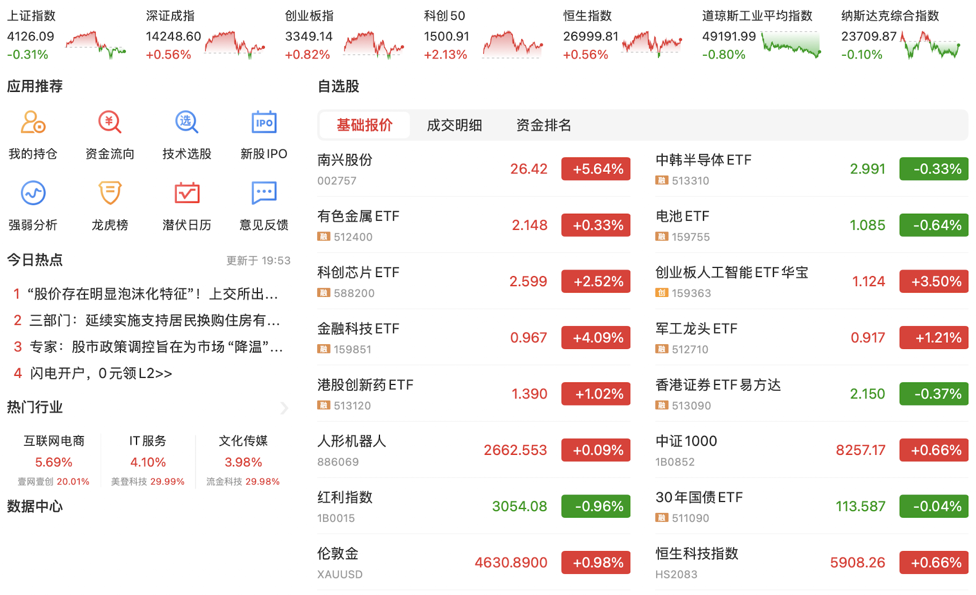Open the 强弱分析 analysis icon
The height and width of the screenshot is (595, 976).
33,193
